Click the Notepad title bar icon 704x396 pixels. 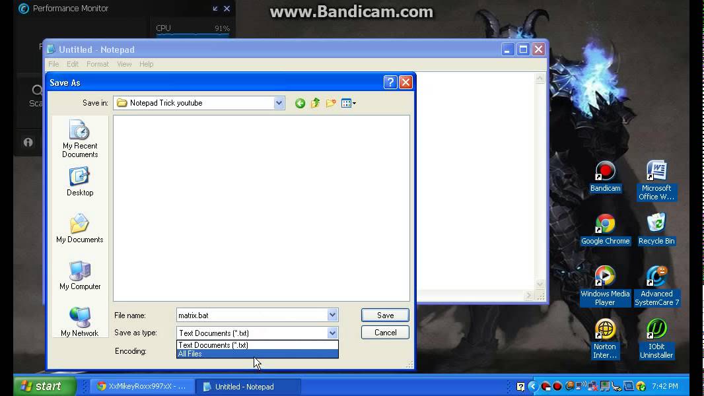(x=52, y=49)
